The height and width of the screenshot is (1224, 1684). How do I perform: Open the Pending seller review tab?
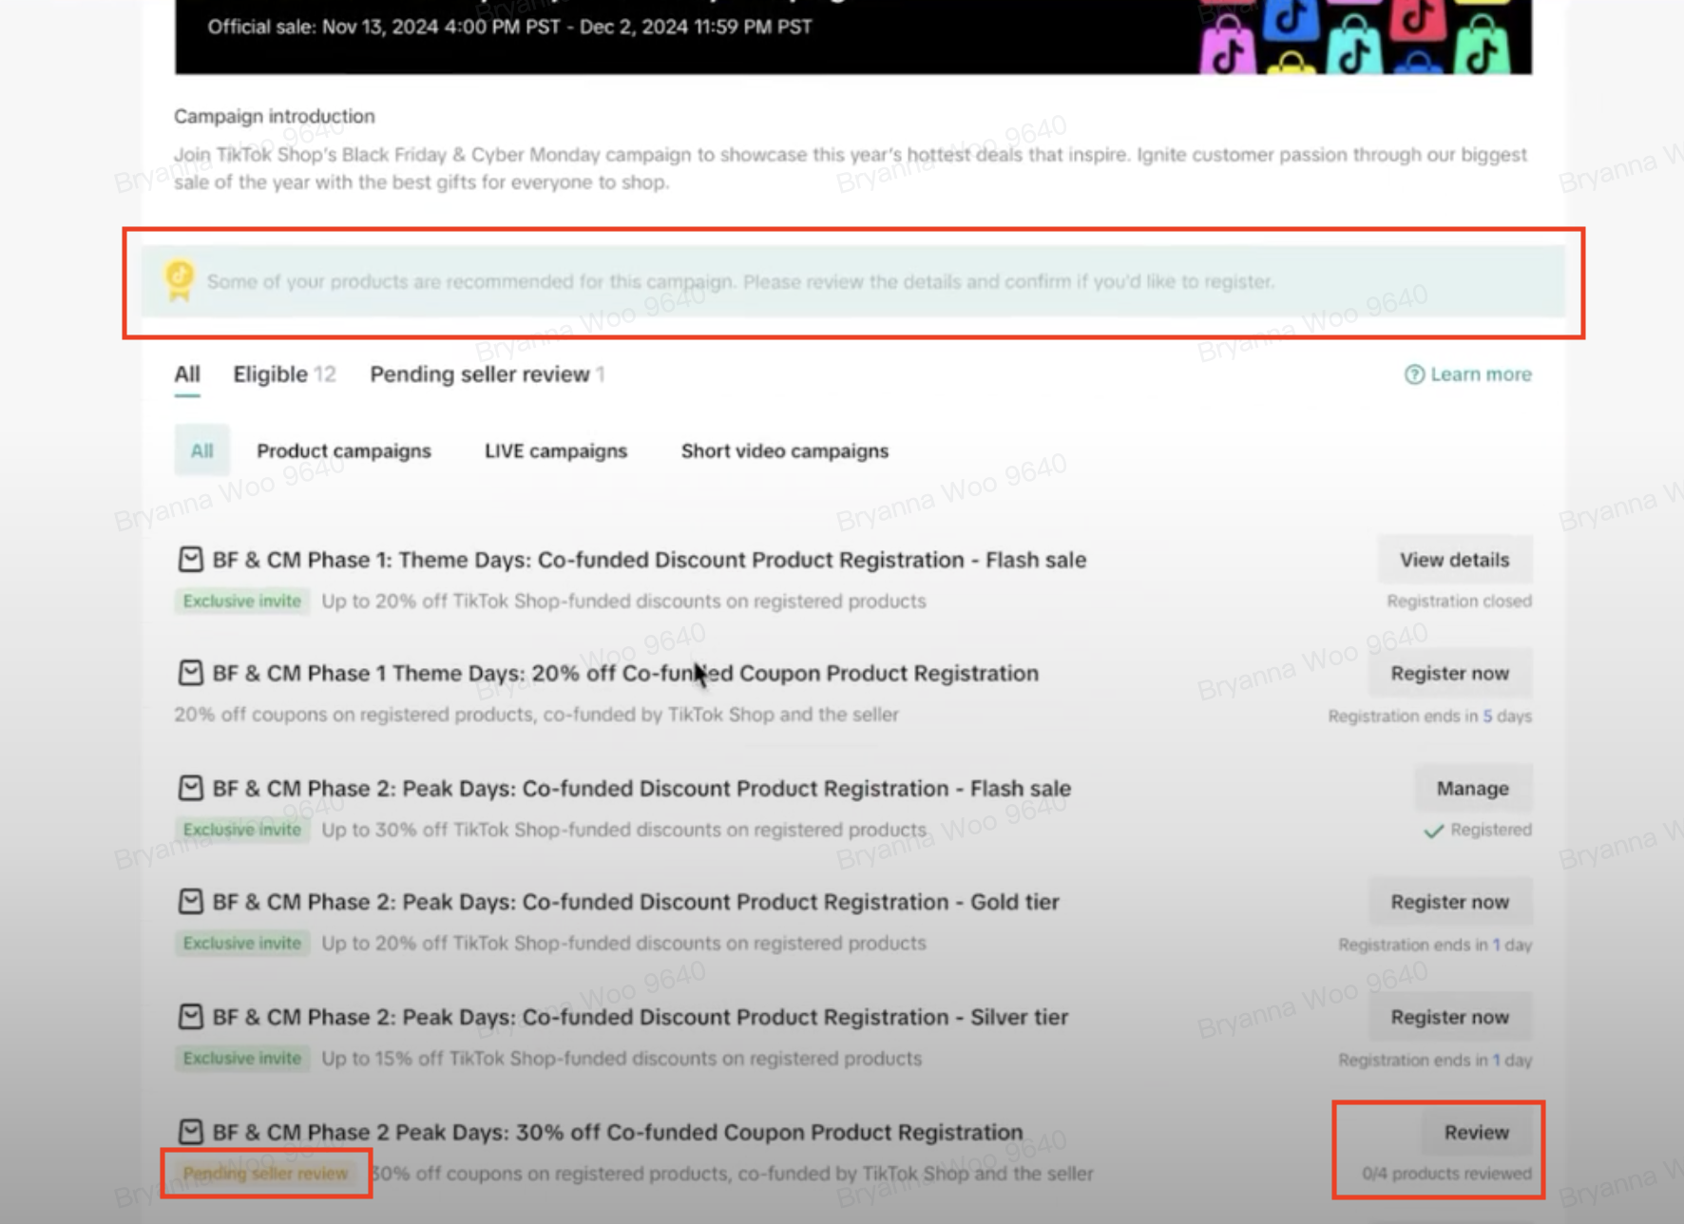[486, 374]
